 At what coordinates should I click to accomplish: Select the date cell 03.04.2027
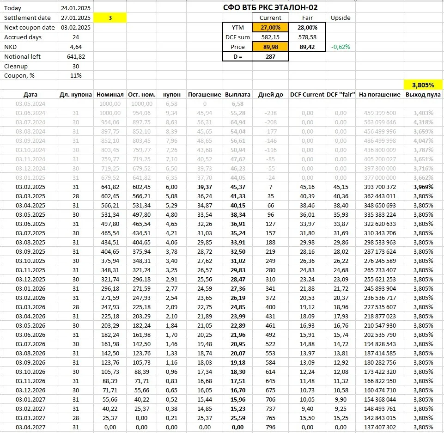(x=30, y=427)
